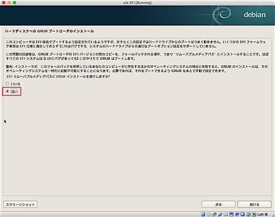This screenshot has height=217, width=275.
Task: Click the 戻る button
Action: point(218,205)
